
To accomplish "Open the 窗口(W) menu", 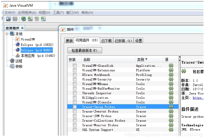I will pyautogui.click(x=72, y=13).
